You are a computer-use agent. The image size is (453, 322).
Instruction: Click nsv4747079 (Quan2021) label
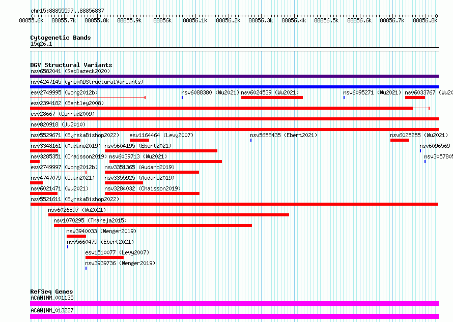pos(63,178)
